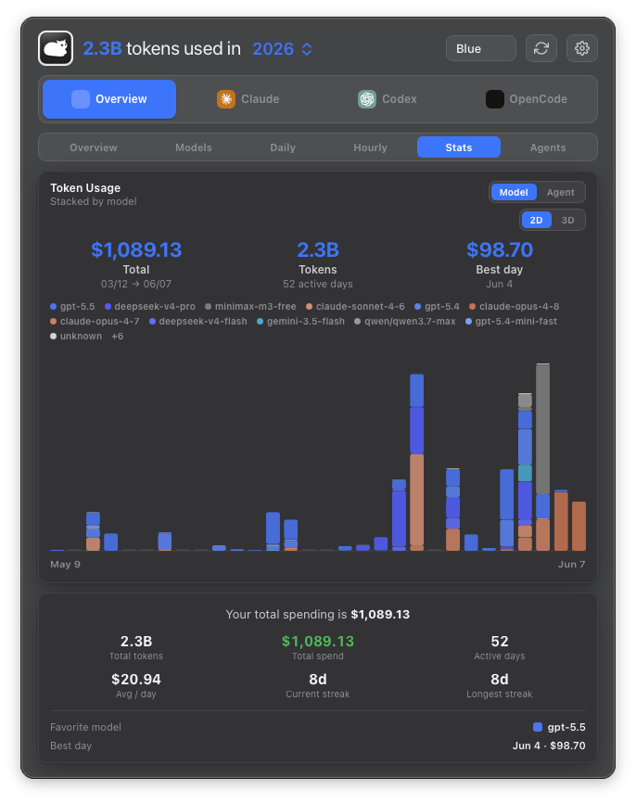The height and width of the screenshot is (803, 636).
Task: Click the 2.3B Total tokens stat
Action: (x=136, y=647)
